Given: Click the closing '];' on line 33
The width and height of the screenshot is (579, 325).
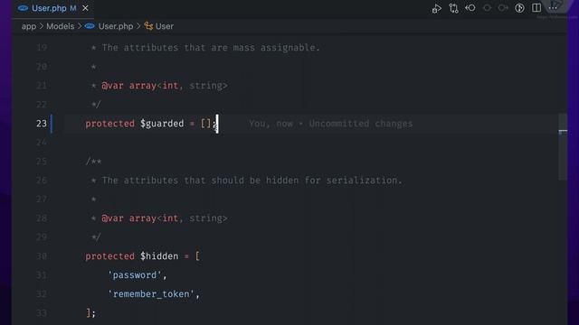Looking at the screenshot, I should tap(90, 313).
